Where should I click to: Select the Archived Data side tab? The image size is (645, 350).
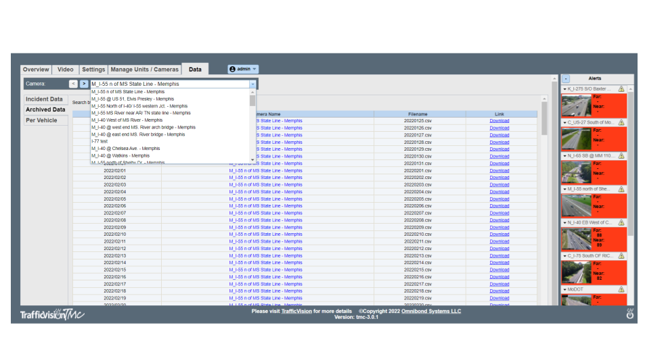tap(45, 109)
